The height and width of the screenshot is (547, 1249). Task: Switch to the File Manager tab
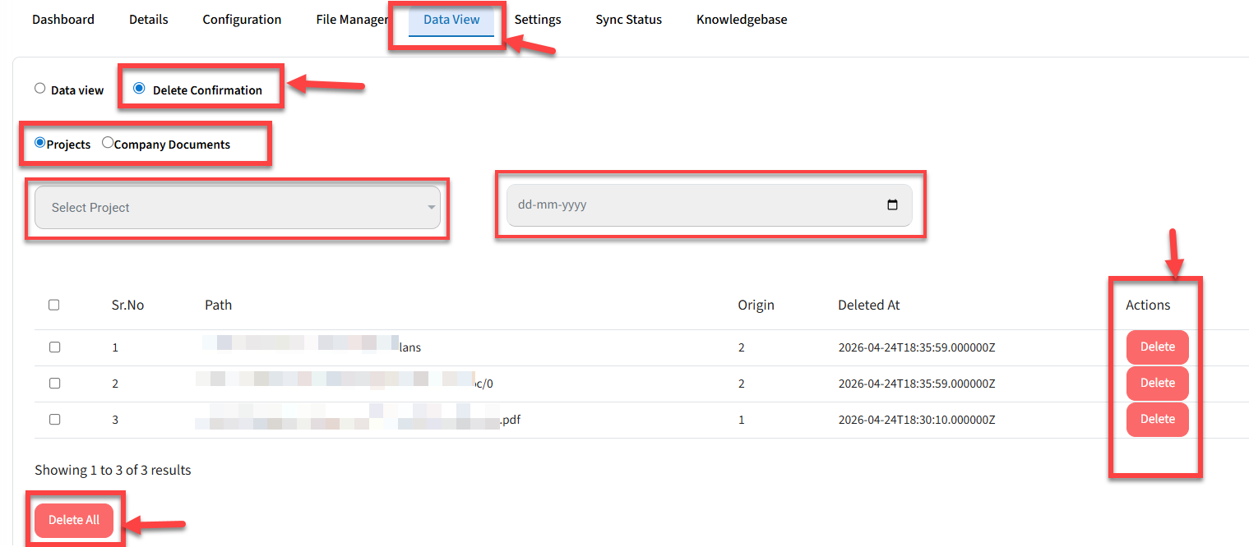[351, 20]
